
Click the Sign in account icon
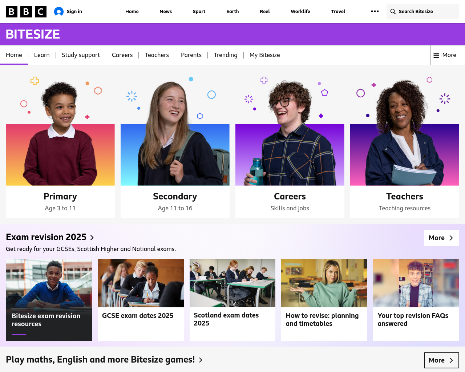(59, 12)
